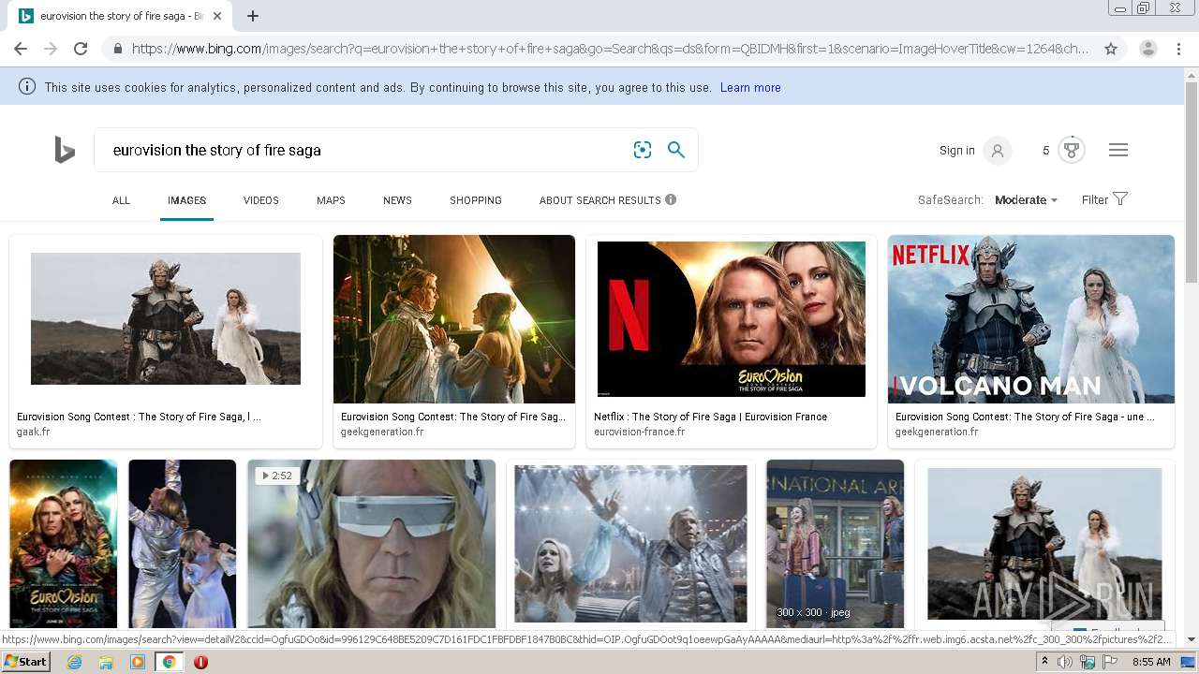Click Chrome taskbar icon
Viewport: 1199px width, 674px height.
pos(169,662)
